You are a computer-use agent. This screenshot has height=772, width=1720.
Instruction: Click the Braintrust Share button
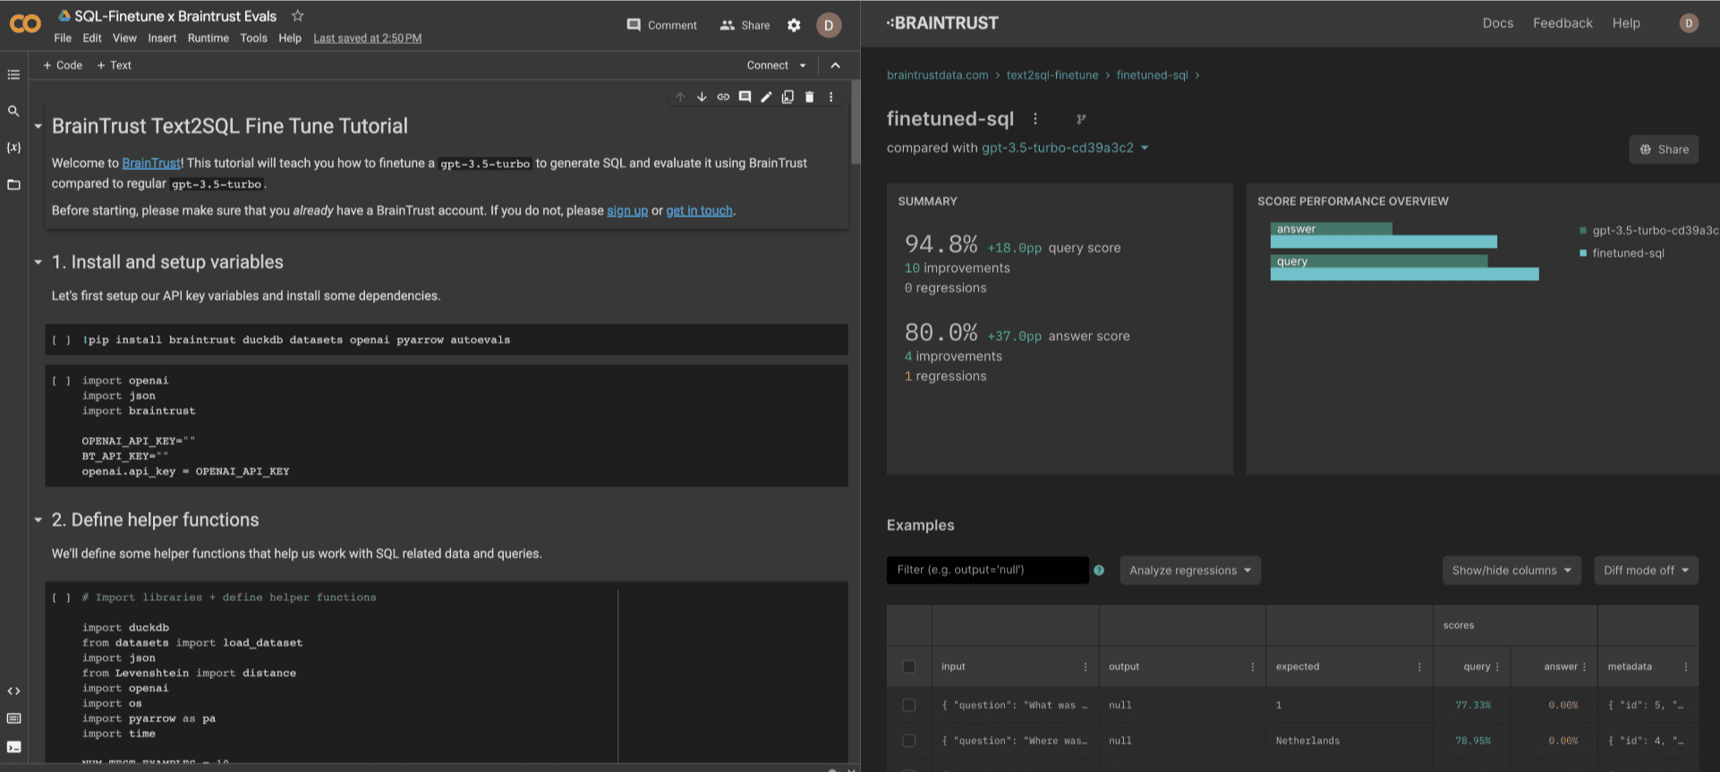[x=1663, y=149]
